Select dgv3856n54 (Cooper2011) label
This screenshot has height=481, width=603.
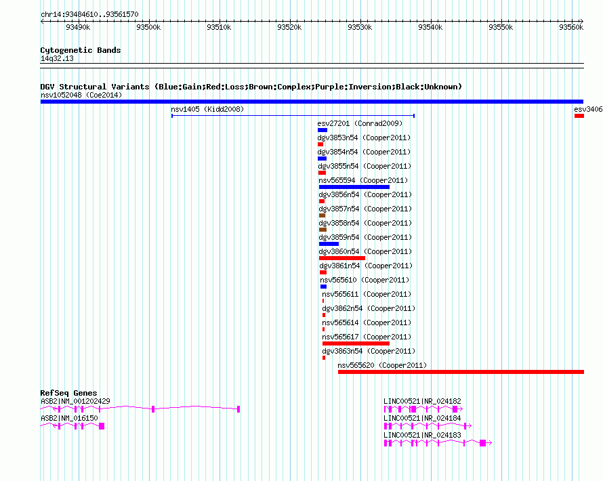click(x=365, y=194)
